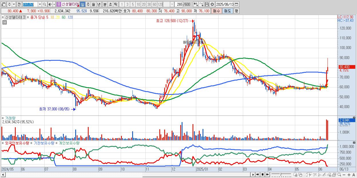Click the 매도 sell button
Image resolution: width=357 pixels, height=178 pixels.
(227, 11)
